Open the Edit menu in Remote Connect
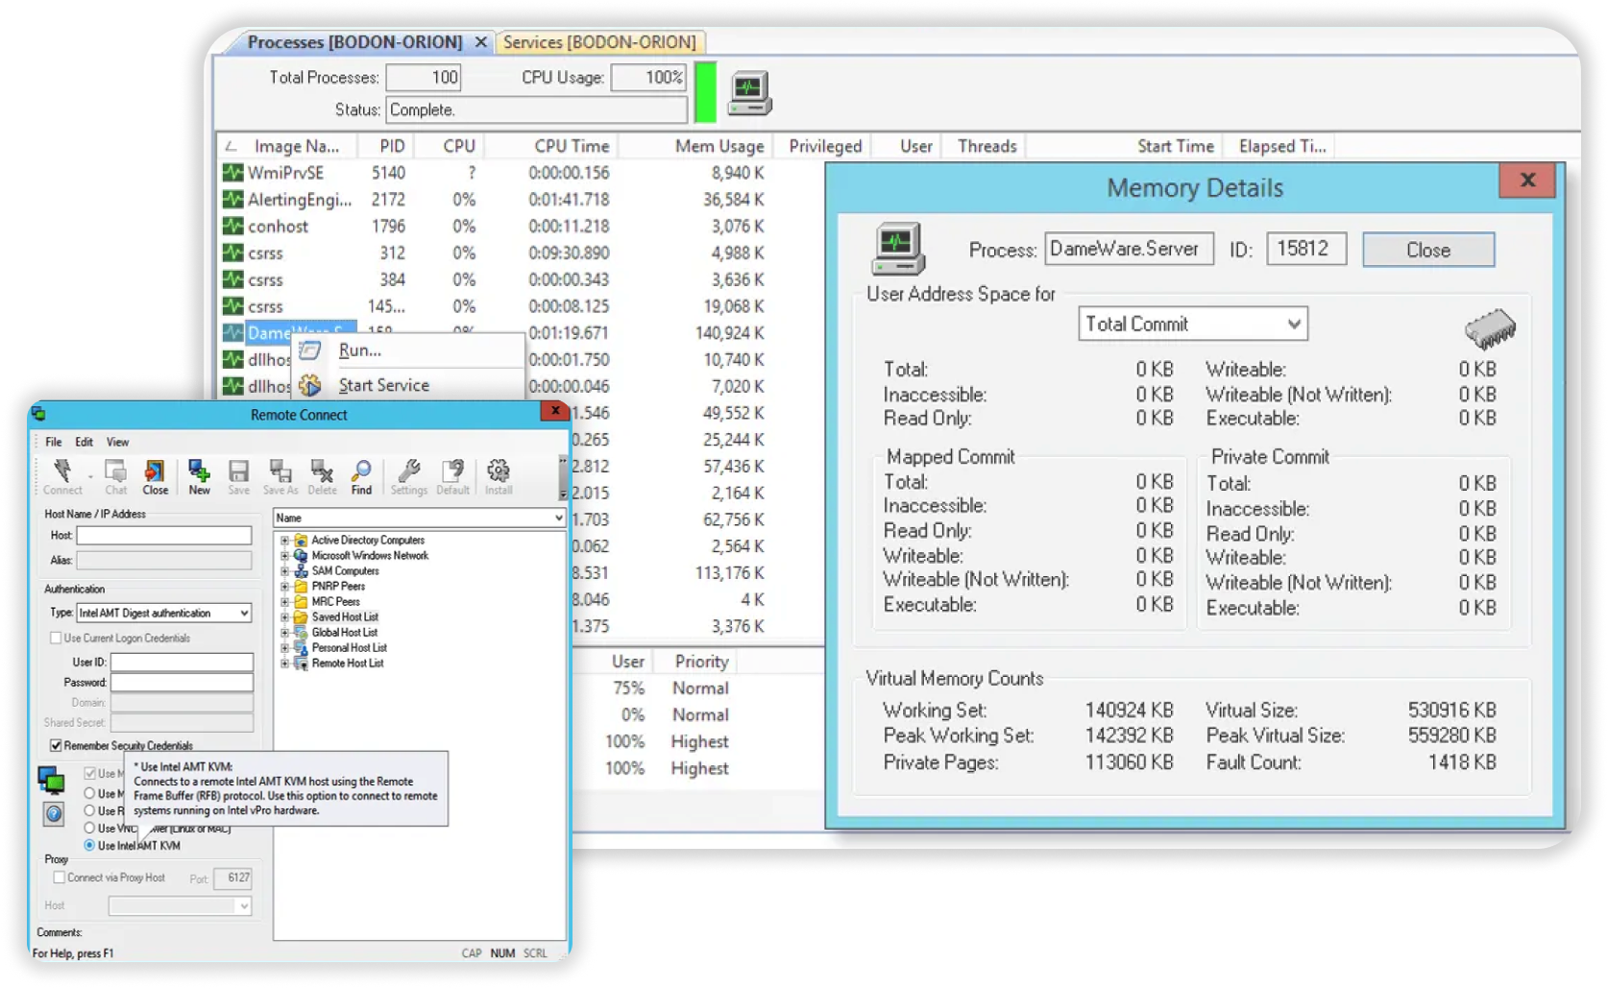Screen dimensions: 1608x989 (85, 442)
